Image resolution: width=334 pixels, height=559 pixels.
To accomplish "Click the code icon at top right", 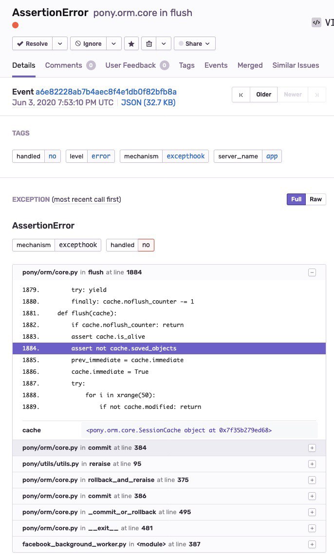I will [x=316, y=22].
